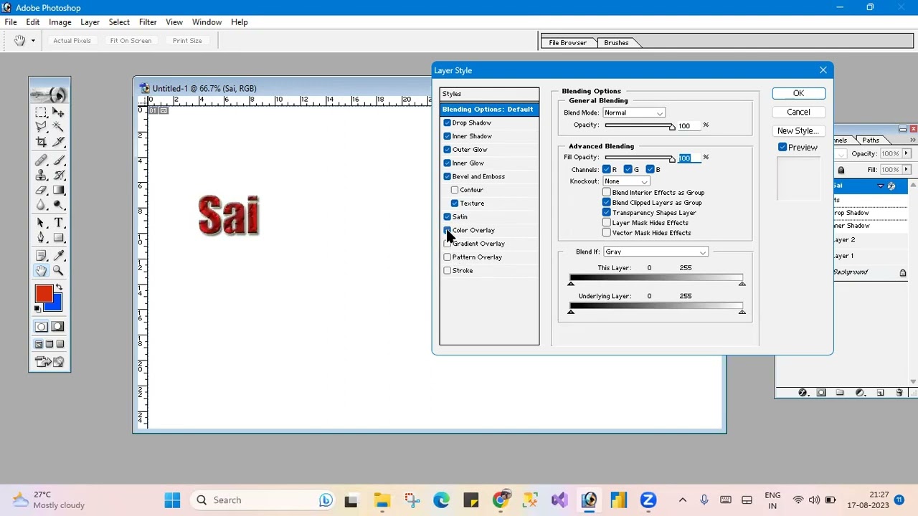Edit in Quick Mask mode icon
The width and height of the screenshot is (918, 516).
pos(58,327)
